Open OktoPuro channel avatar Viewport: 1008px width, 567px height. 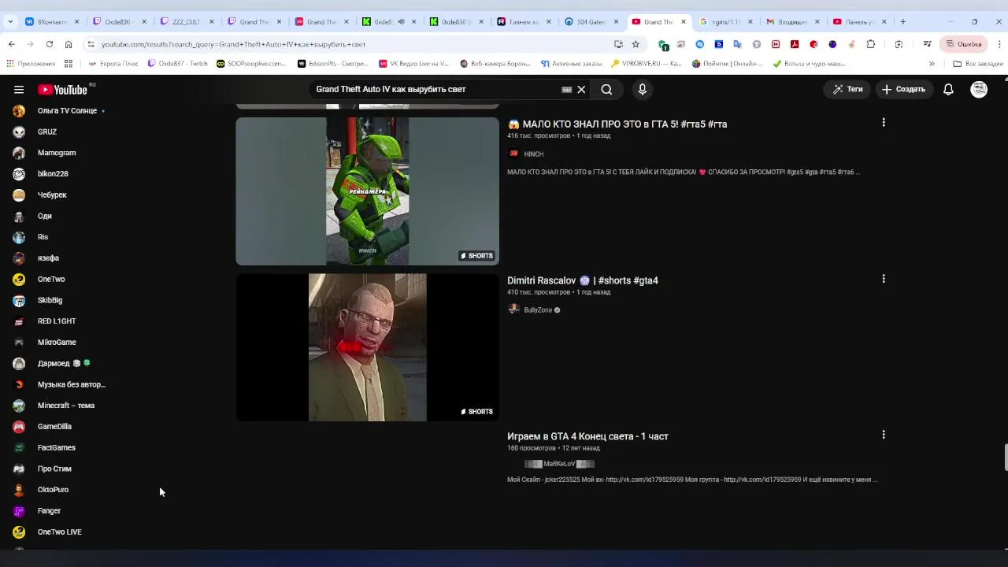tap(19, 490)
